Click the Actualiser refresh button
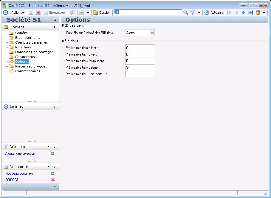 pos(214,13)
